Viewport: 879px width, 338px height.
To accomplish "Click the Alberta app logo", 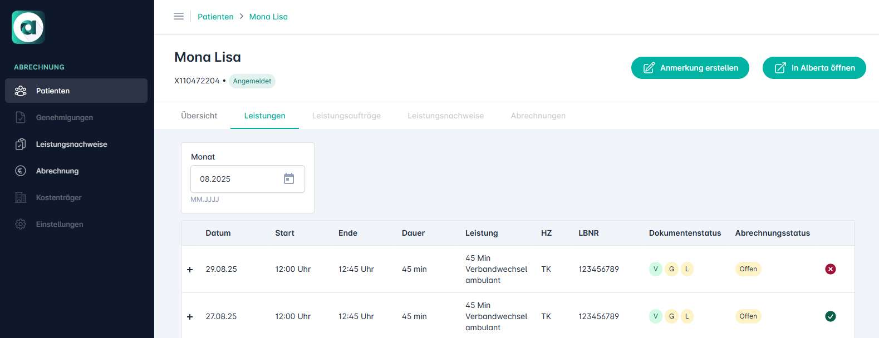I will 28,27.
